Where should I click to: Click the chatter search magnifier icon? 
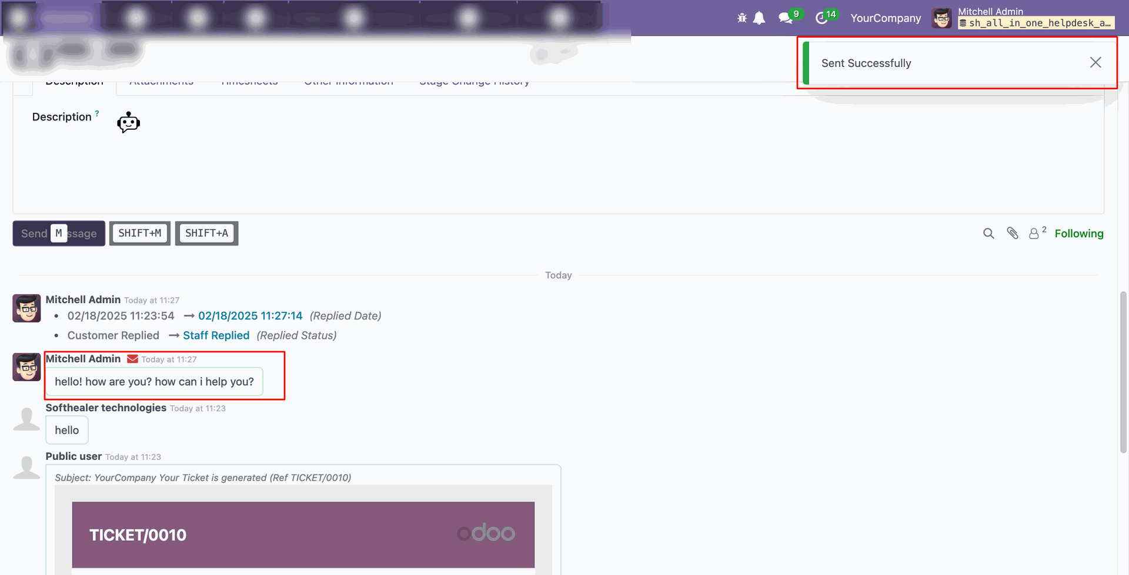(988, 234)
